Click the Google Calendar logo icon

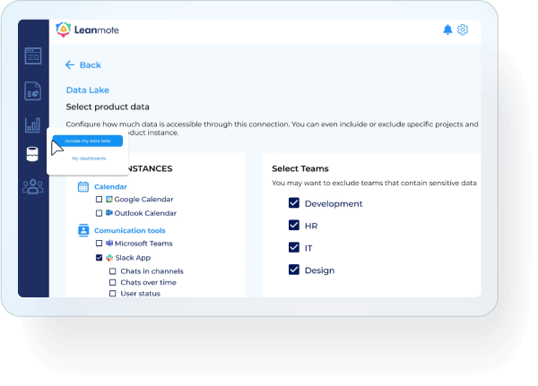click(x=109, y=199)
